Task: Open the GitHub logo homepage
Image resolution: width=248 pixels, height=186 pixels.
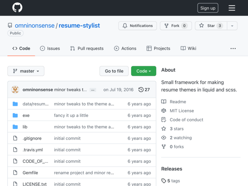Action: coord(17,7)
